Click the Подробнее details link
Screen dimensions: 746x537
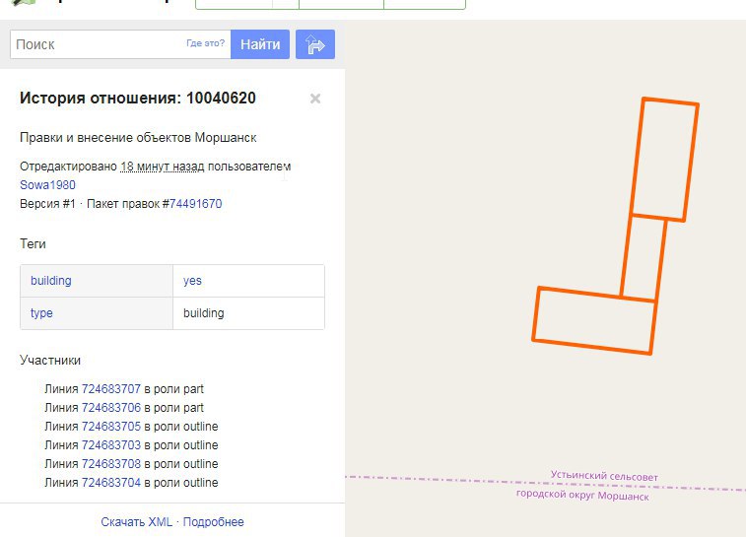click(213, 522)
